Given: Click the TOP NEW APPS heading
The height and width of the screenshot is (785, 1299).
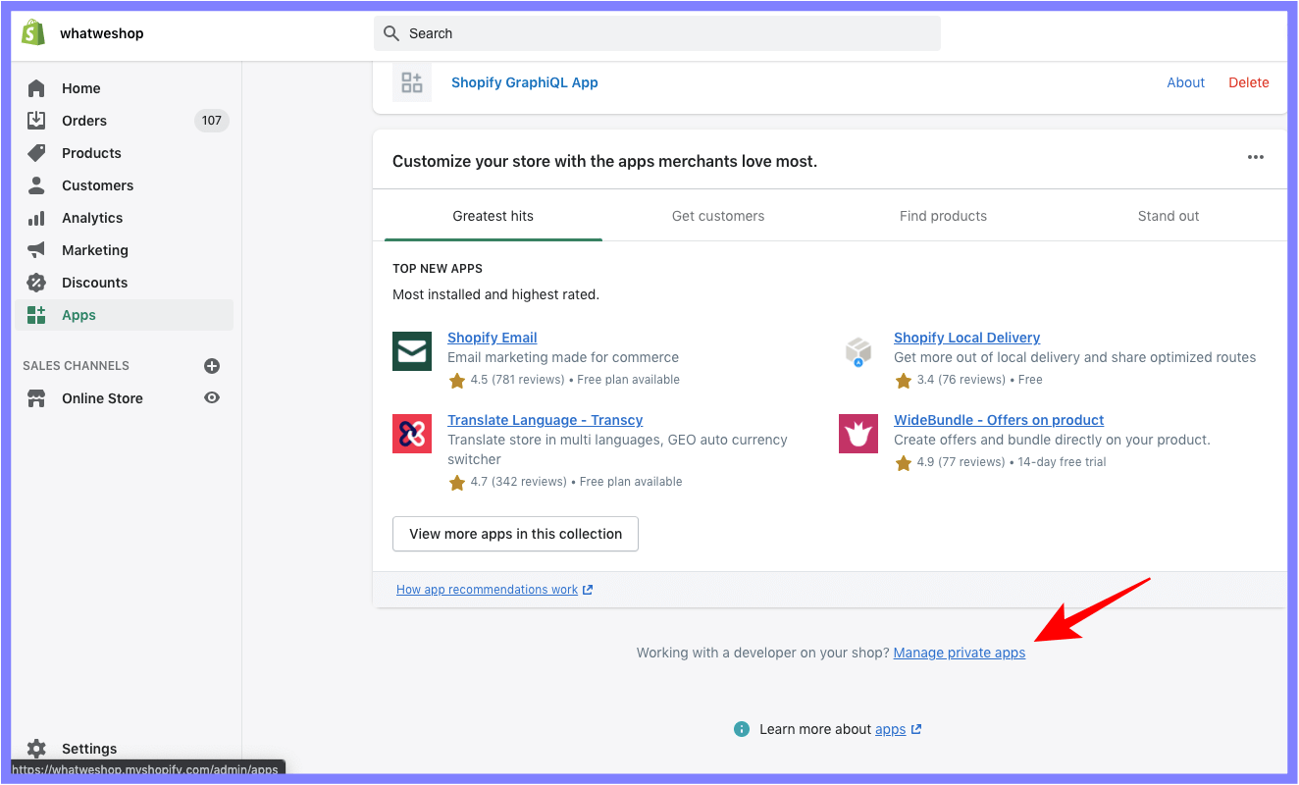Looking at the screenshot, I should coord(438,269).
